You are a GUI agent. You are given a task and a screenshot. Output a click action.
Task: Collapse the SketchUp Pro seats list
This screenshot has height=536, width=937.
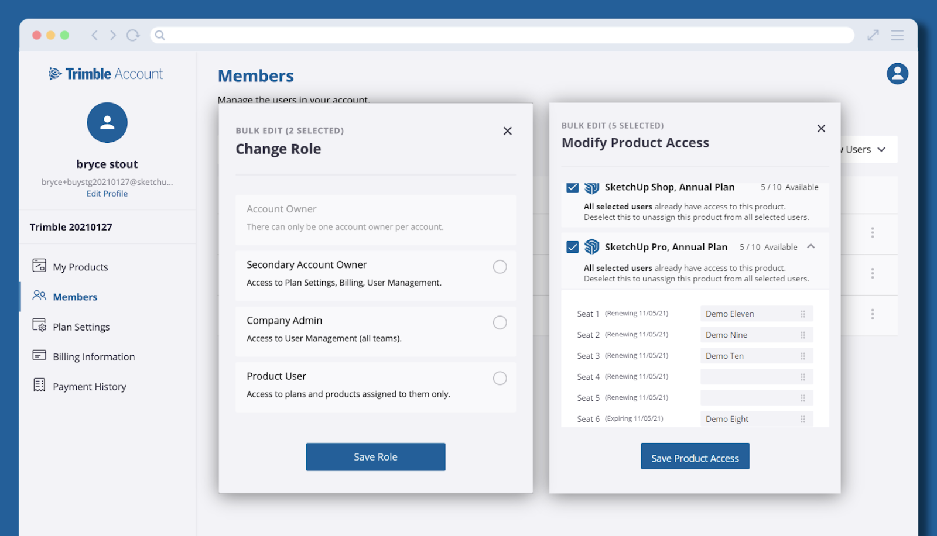click(x=811, y=246)
